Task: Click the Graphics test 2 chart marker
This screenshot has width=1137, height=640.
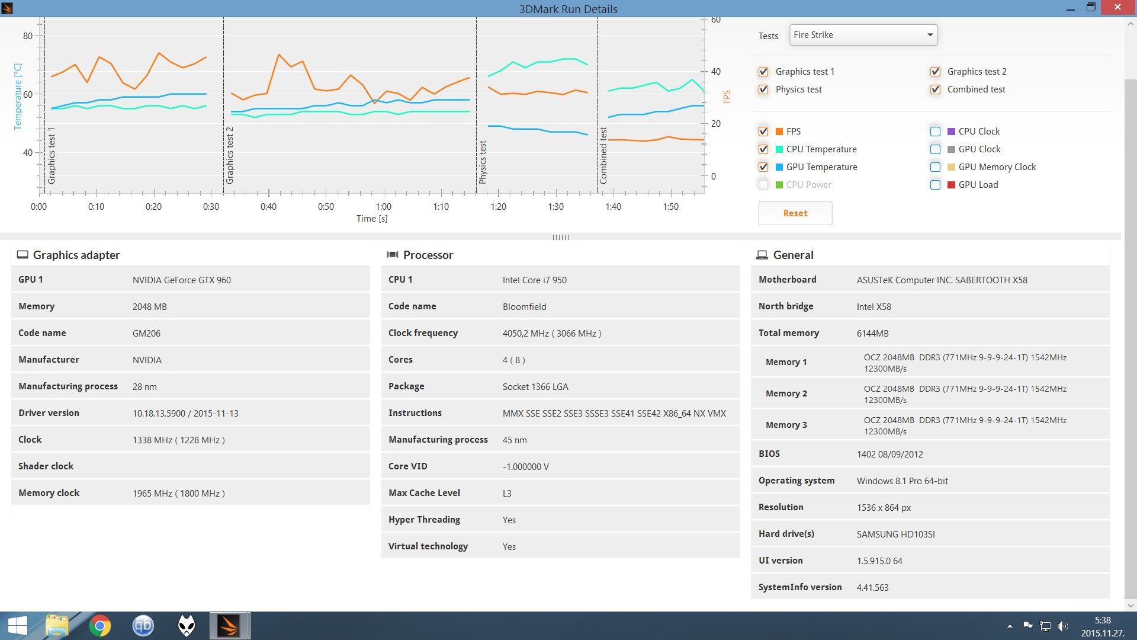Action: [230, 155]
